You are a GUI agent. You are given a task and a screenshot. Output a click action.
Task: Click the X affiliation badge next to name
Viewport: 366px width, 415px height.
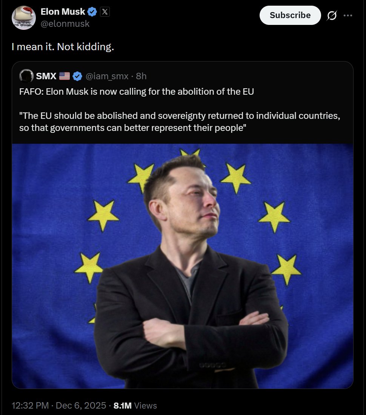pyautogui.click(x=105, y=12)
